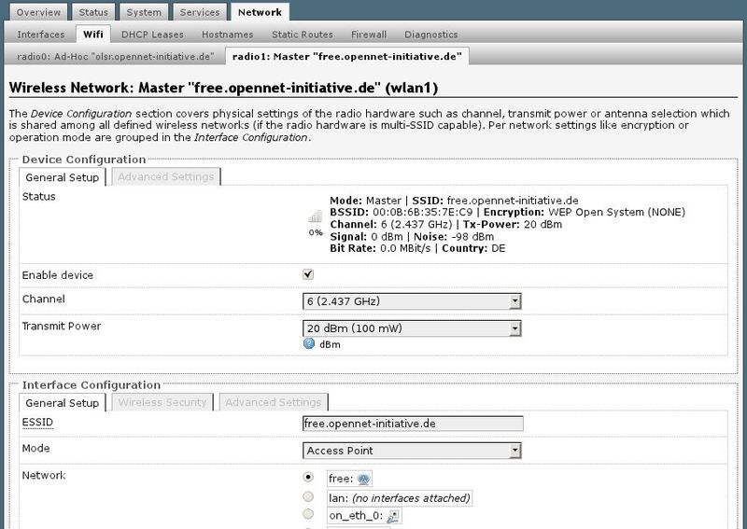Go to the Status tab
This screenshot has height=529, width=747.
[93, 12]
